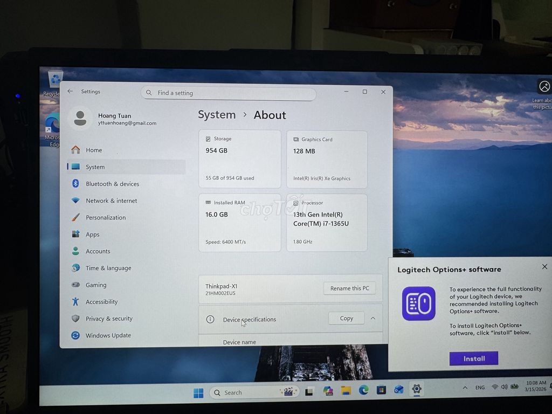552x414 pixels.
Task: Open Microsoft 365 Copilot from taskbar
Action: click(x=328, y=391)
